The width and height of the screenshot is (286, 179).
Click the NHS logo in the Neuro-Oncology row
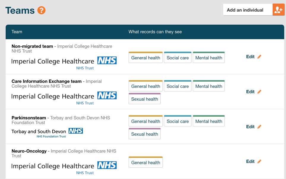[64, 168]
